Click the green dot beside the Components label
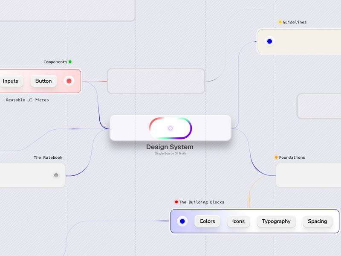This screenshot has width=341, height=256. point(70,61)
